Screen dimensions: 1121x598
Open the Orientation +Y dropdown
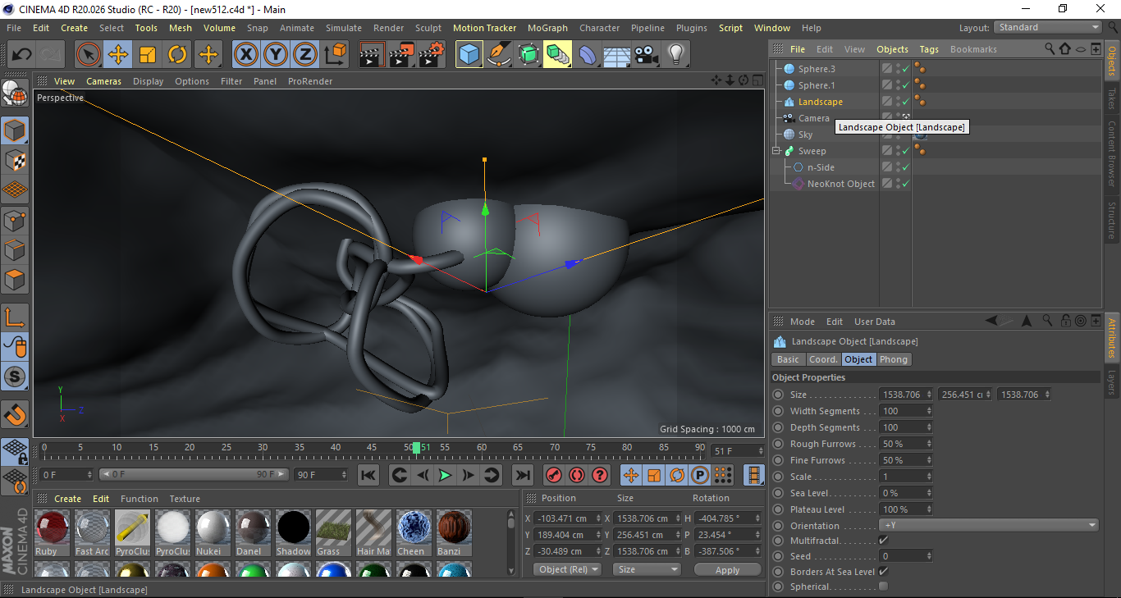[989, 525]
